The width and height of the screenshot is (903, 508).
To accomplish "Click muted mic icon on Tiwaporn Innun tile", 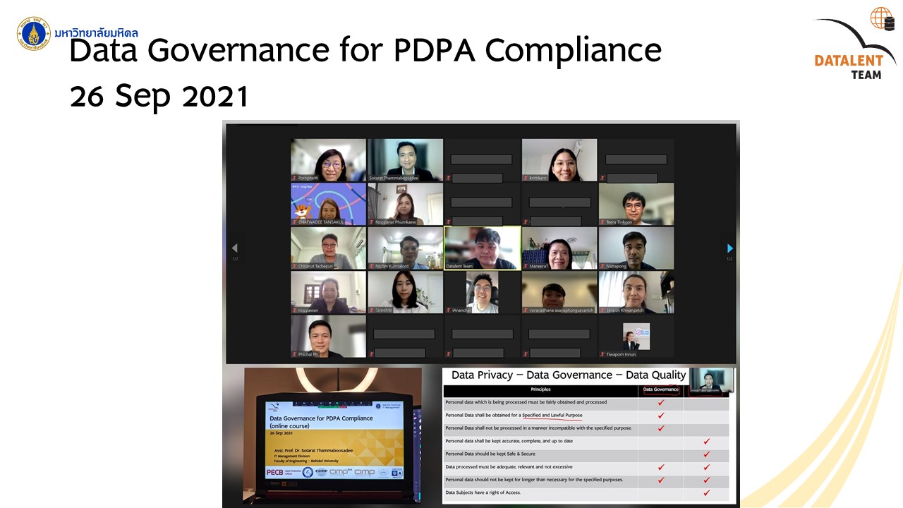I will pos(602,354).
